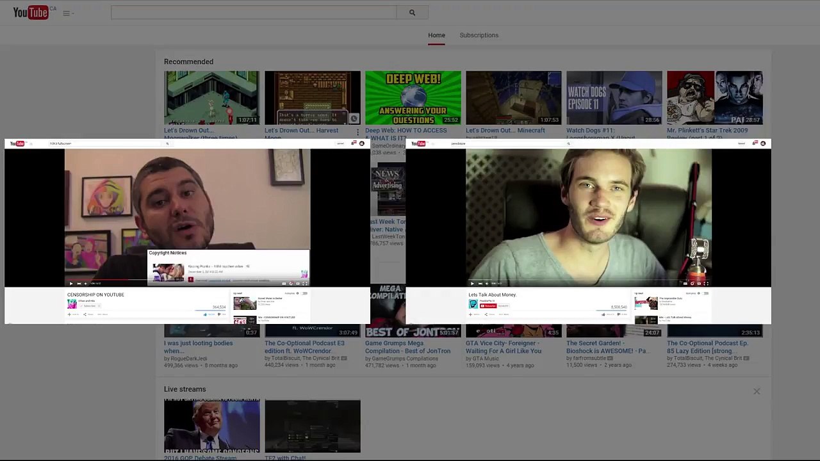This screenshot has width=820, height=461.
Task: Toggle theater mode in Money video player
Action: coord(699,283)
